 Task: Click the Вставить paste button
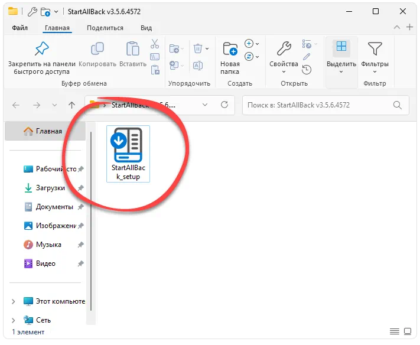(x=133, y=54)
